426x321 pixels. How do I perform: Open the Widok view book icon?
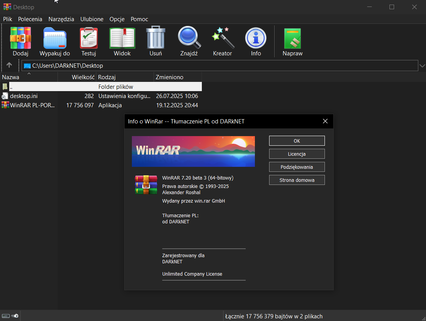[122, 38]
